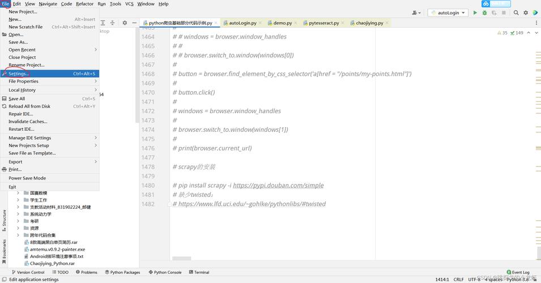
Task: Run the autoLogin configuration with the green play icon
Action: (x=474, y=12)
